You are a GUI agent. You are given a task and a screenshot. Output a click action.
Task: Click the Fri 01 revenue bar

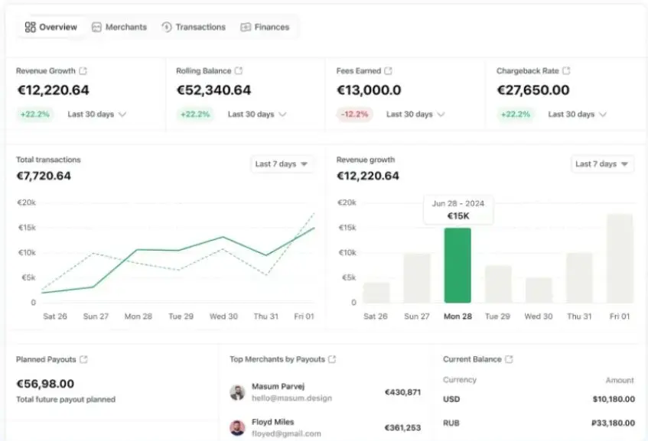620,258
